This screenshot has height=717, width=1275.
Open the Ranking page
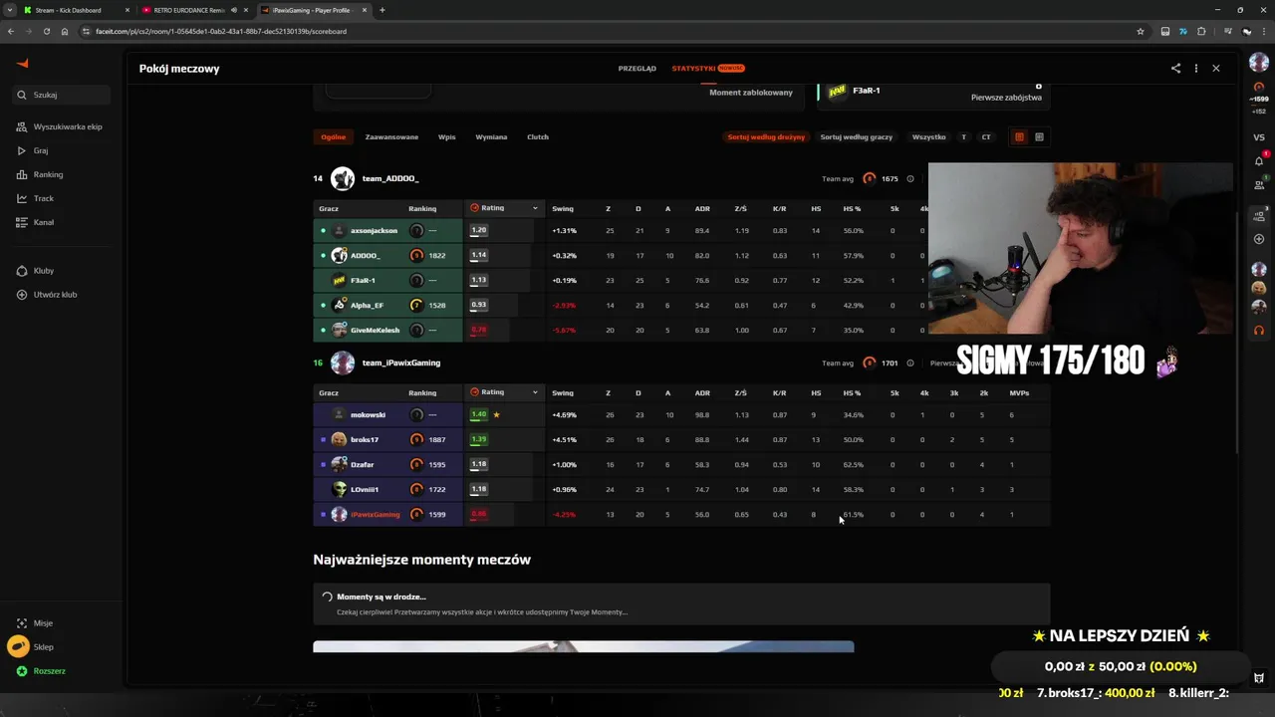(41, 174)
